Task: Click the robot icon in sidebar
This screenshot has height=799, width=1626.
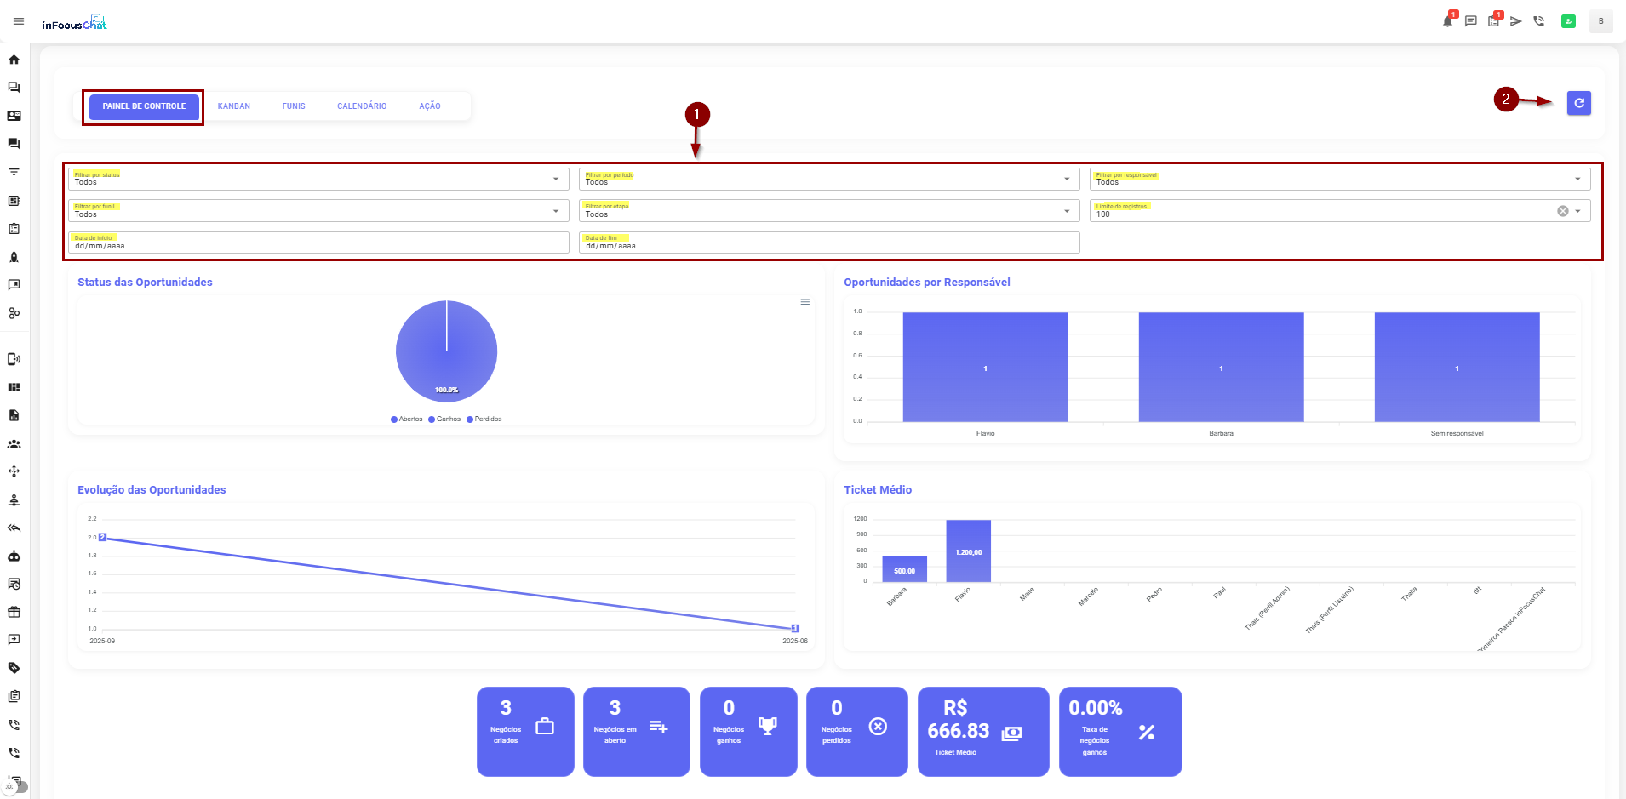Action: pos(14,556)
